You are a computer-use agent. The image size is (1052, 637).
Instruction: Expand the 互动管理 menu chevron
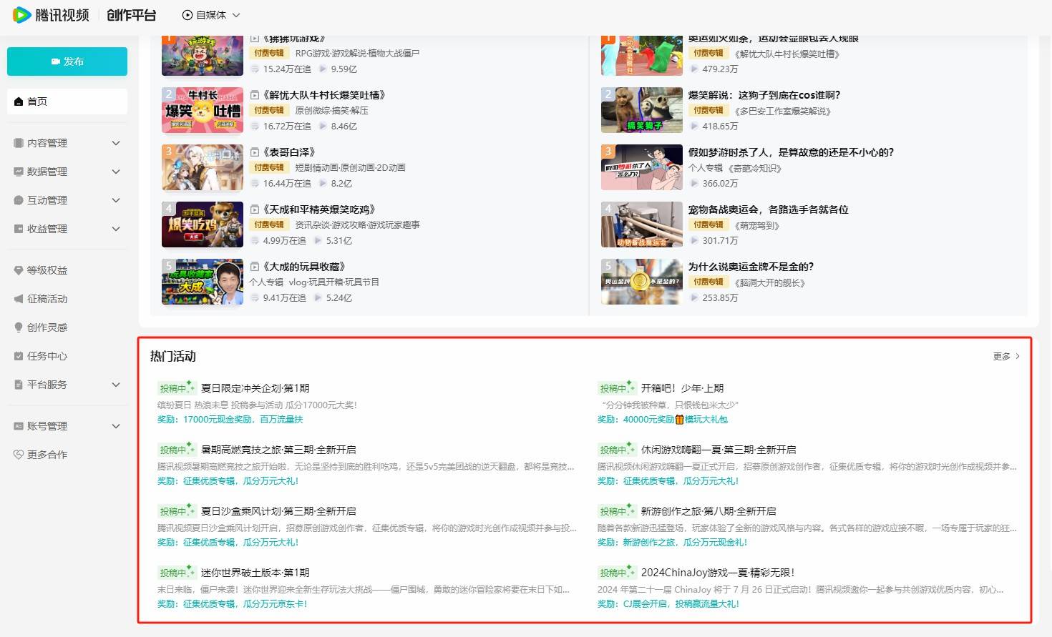(x=116, y=200)
